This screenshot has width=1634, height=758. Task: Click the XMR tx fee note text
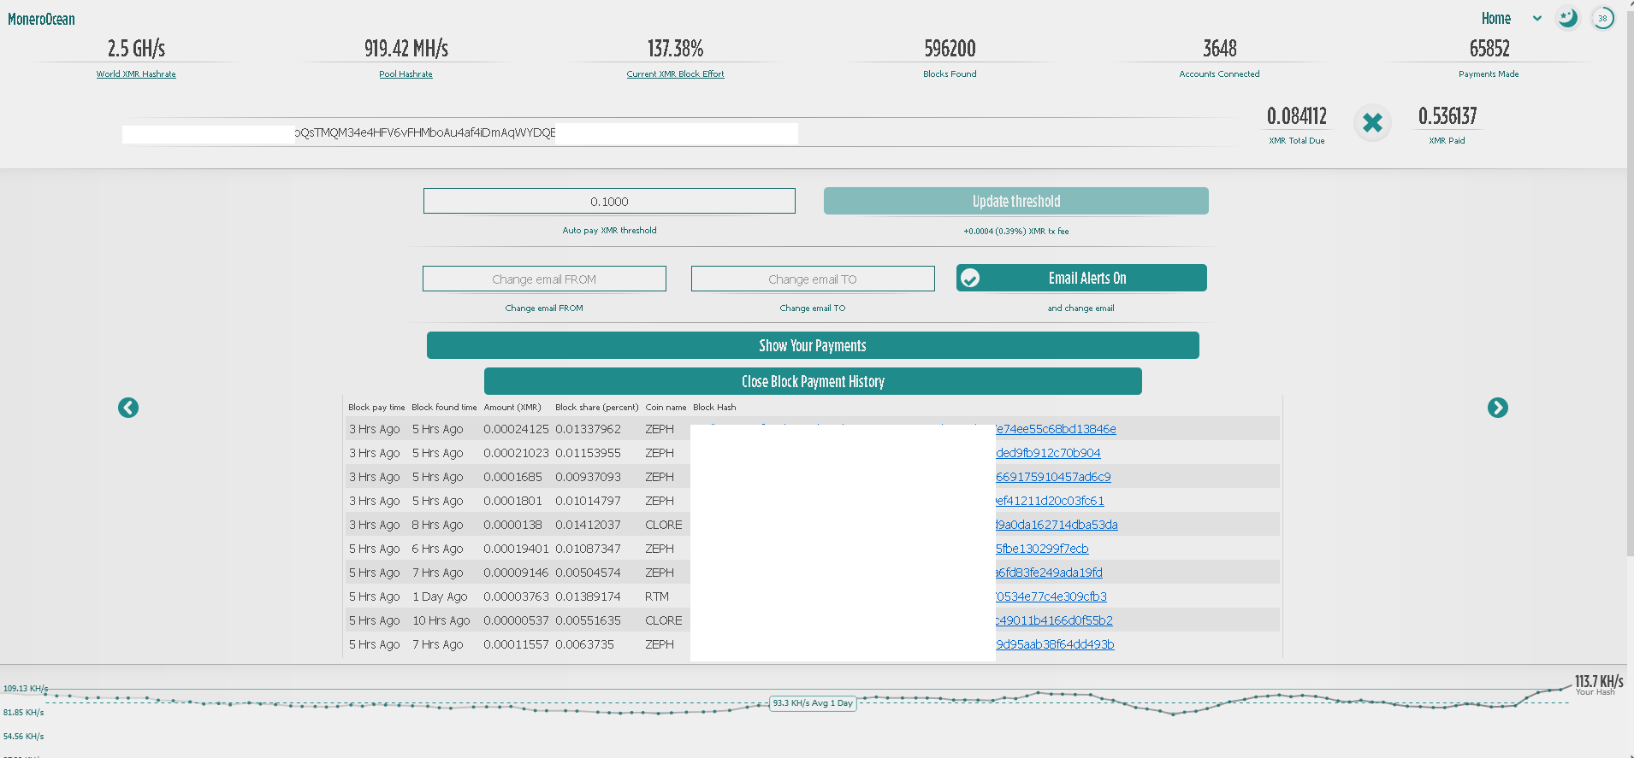[x=1015, y=232]
